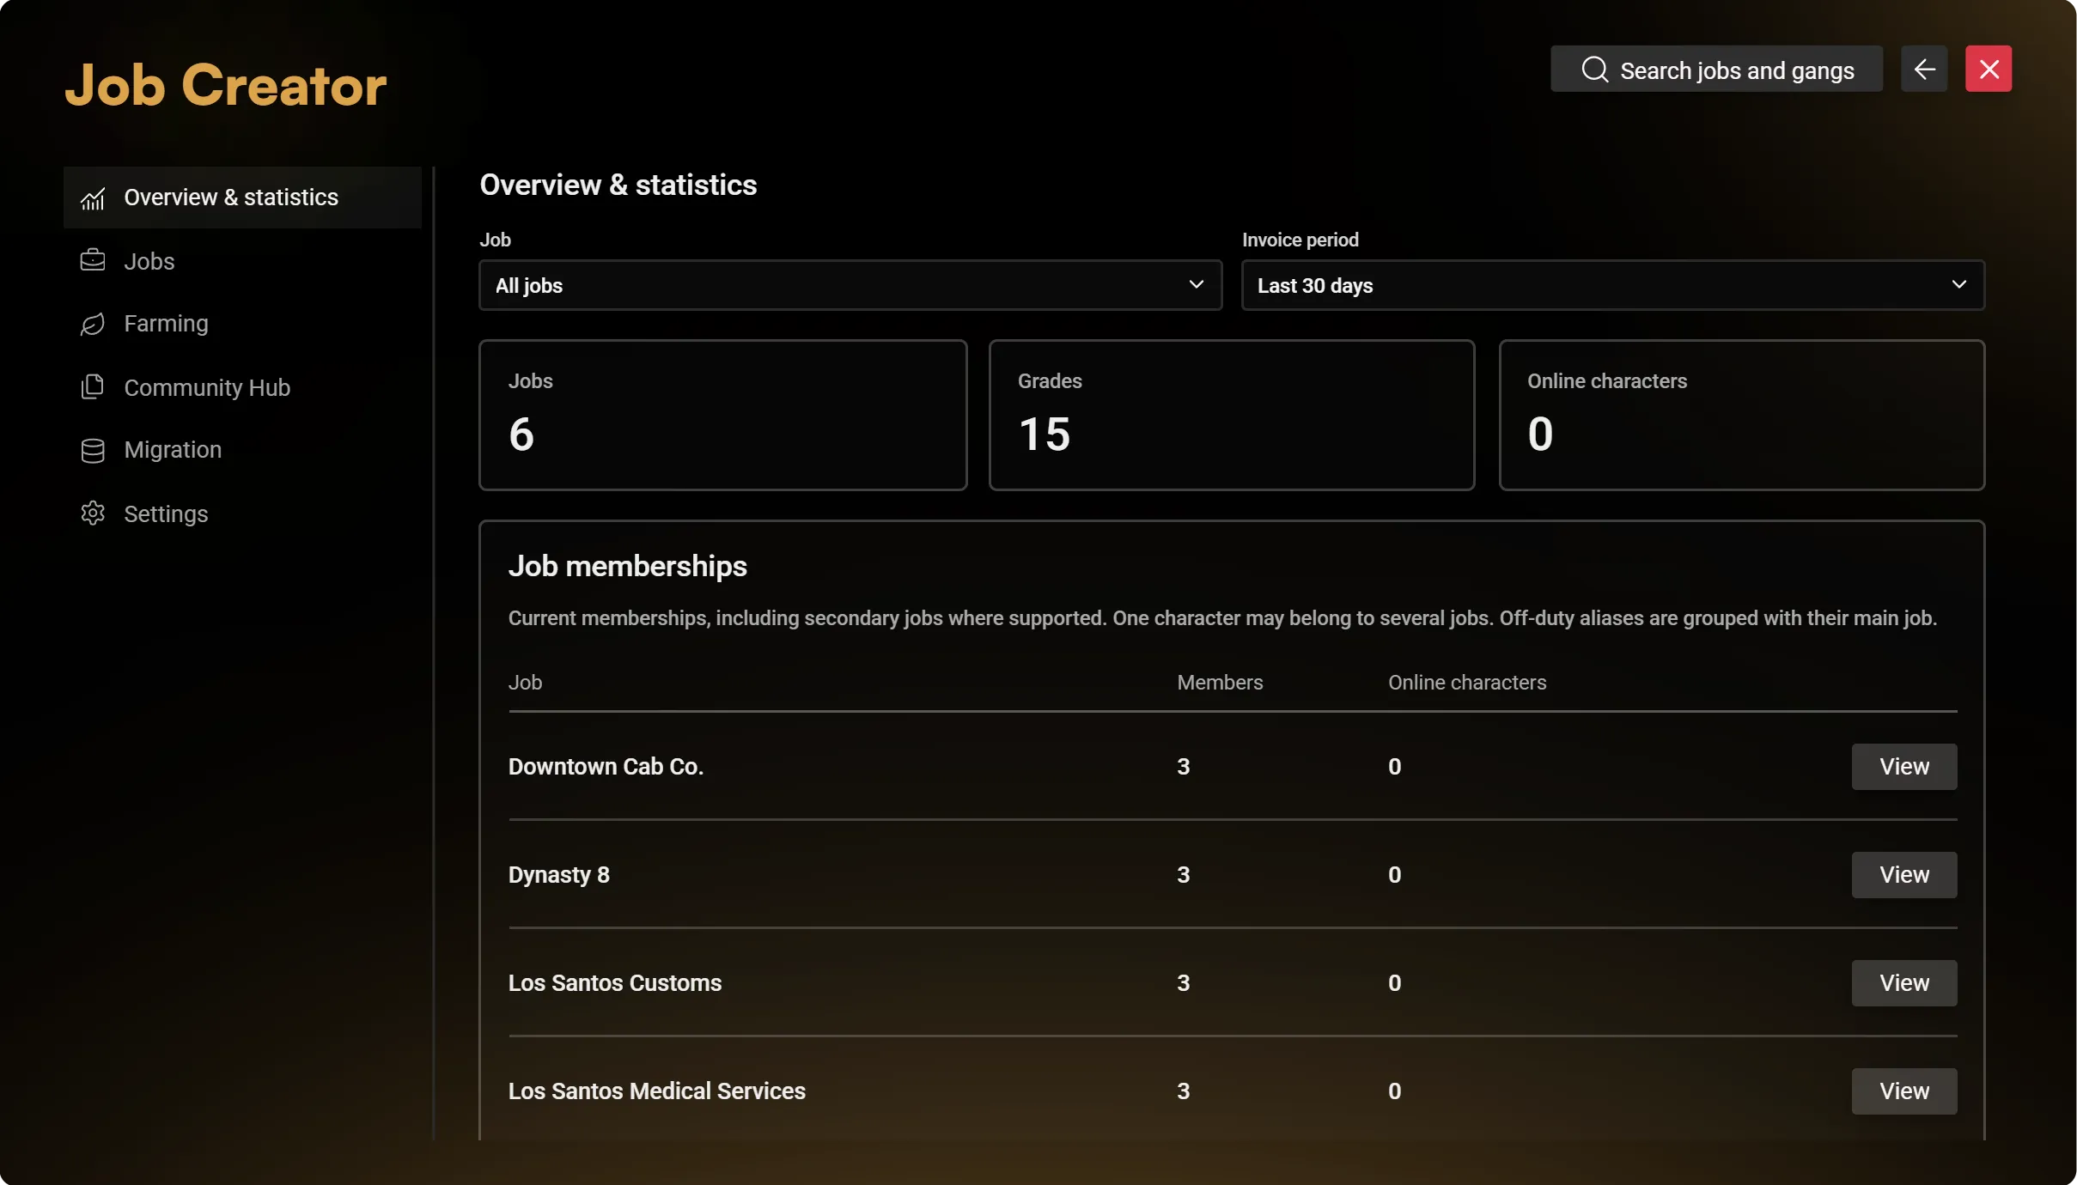2077x1185 pixels.
Task: Click the members count for Dynasty 8
Action: [x=1183, y=875]
